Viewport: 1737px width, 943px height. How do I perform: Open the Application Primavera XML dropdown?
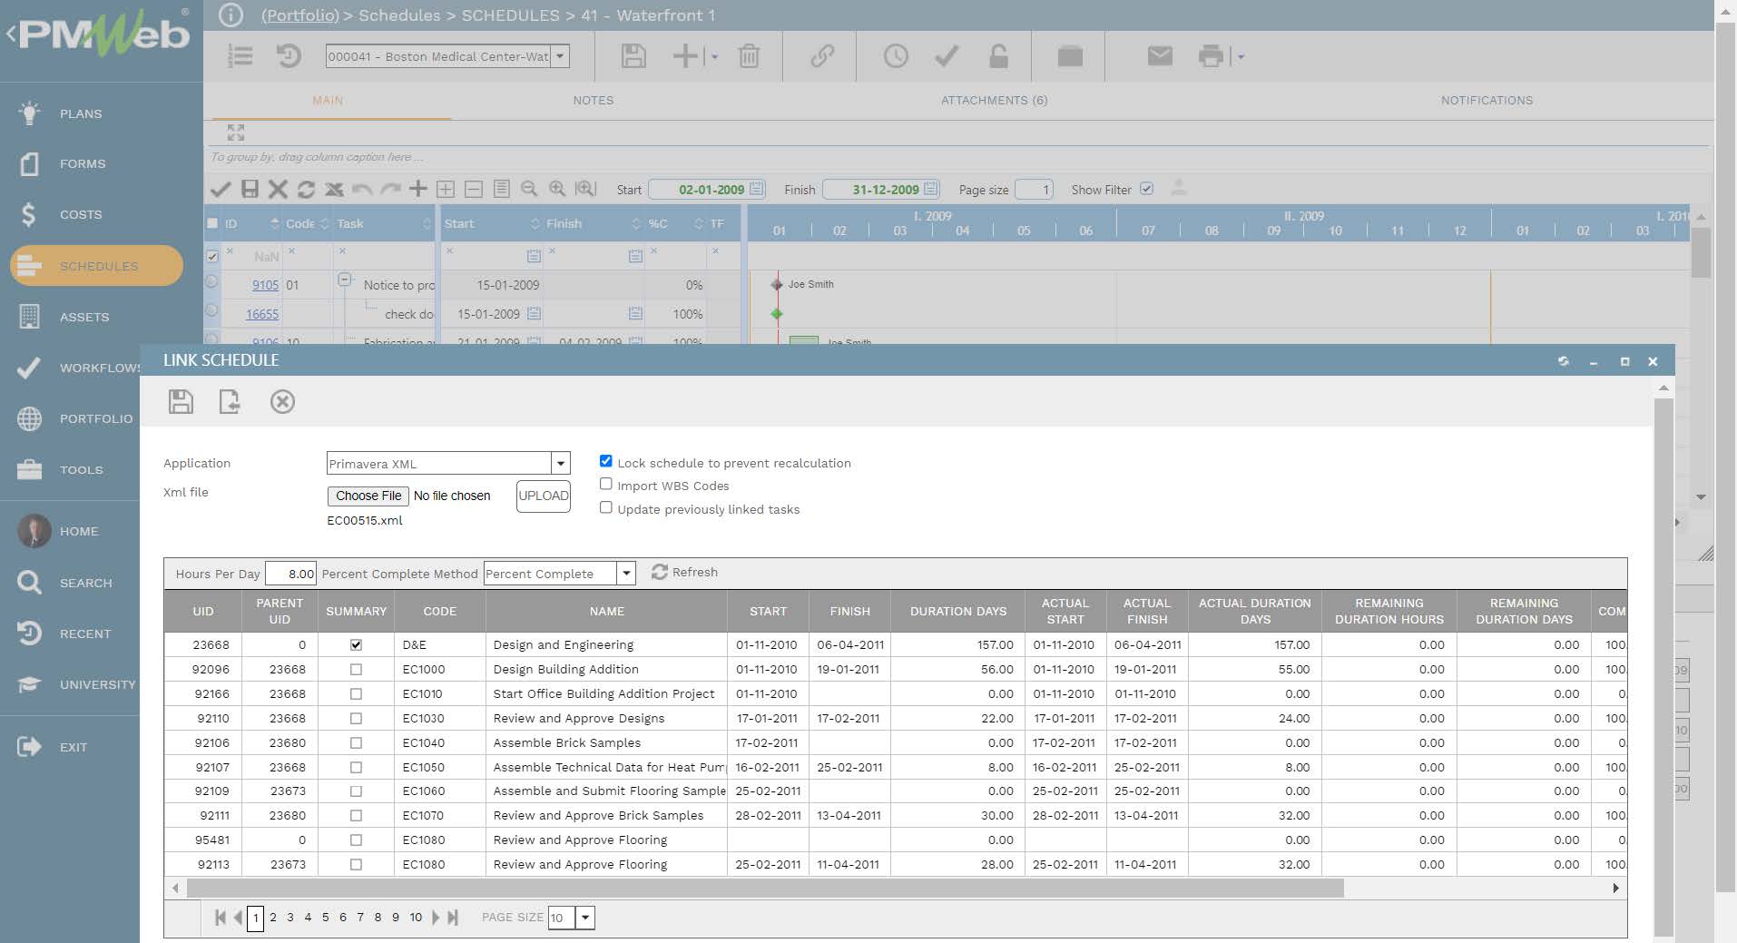pos(561,463)
